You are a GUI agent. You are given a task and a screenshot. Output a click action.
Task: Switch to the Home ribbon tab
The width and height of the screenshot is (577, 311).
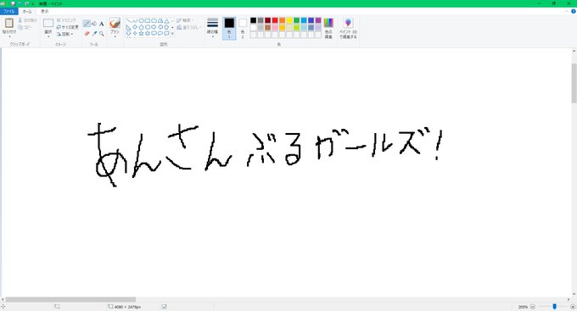(x=27, y=11)
